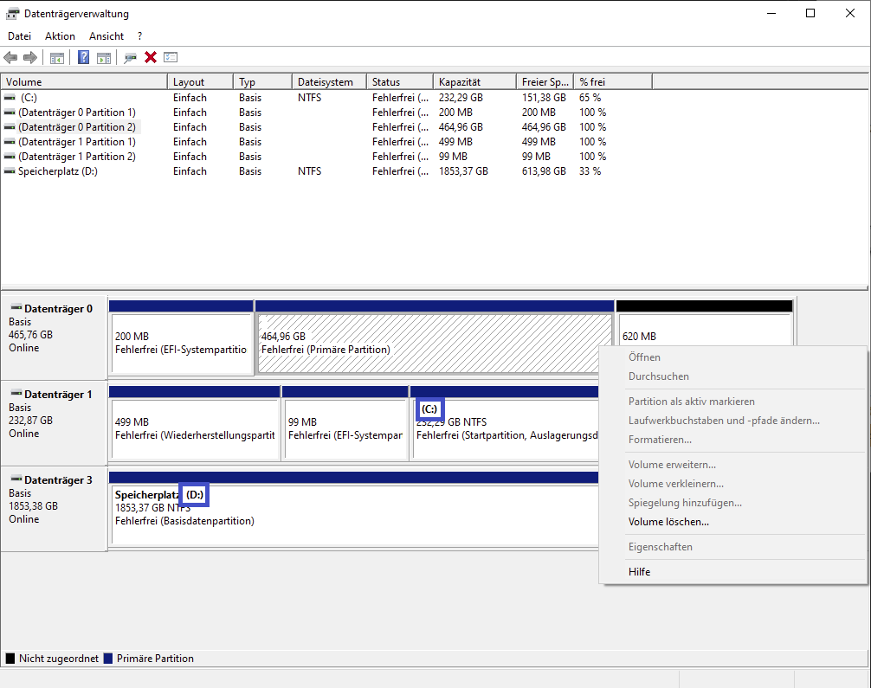
Task: Click the disk icon next to Datenträger 3
Action: tap(16, 478)
